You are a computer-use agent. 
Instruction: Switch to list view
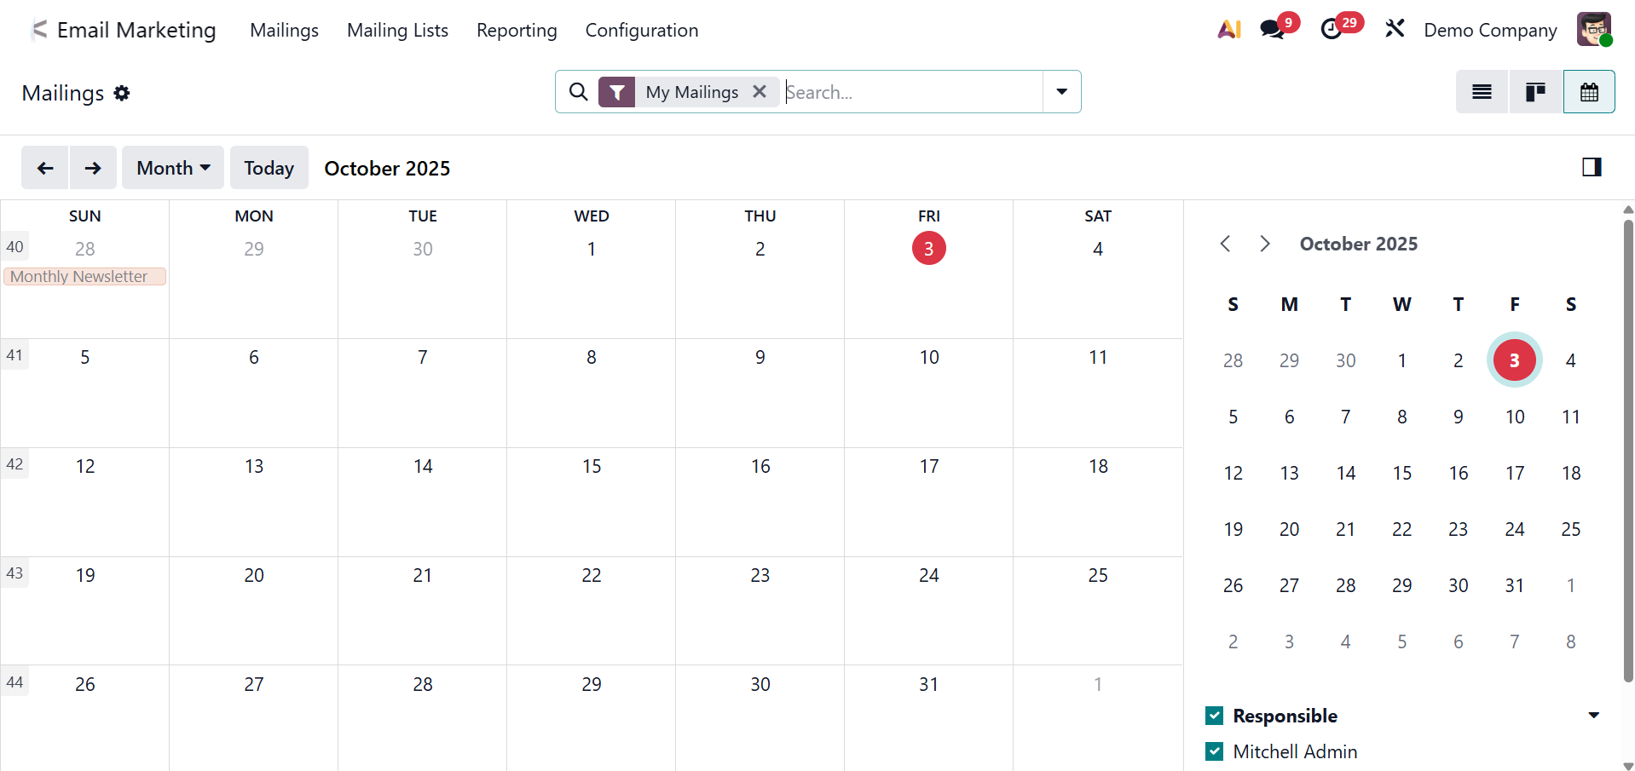pyautogui.click(x=1482, y=92)
